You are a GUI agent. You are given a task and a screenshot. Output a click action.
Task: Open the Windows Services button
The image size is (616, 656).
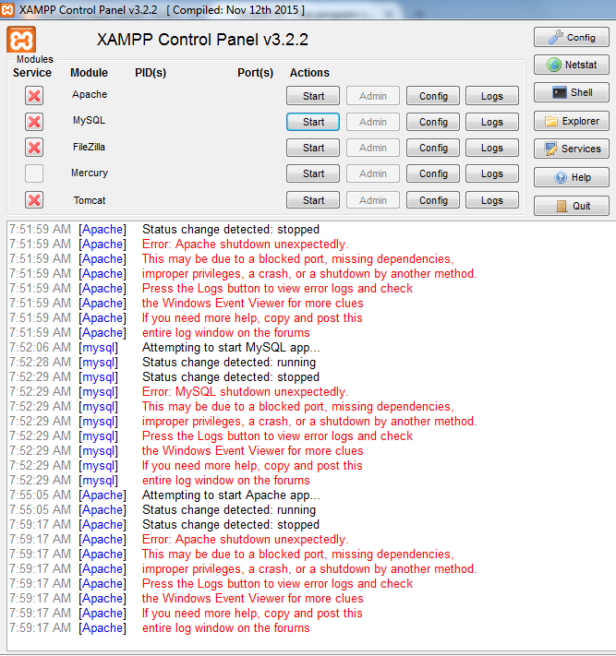point(571,149)
